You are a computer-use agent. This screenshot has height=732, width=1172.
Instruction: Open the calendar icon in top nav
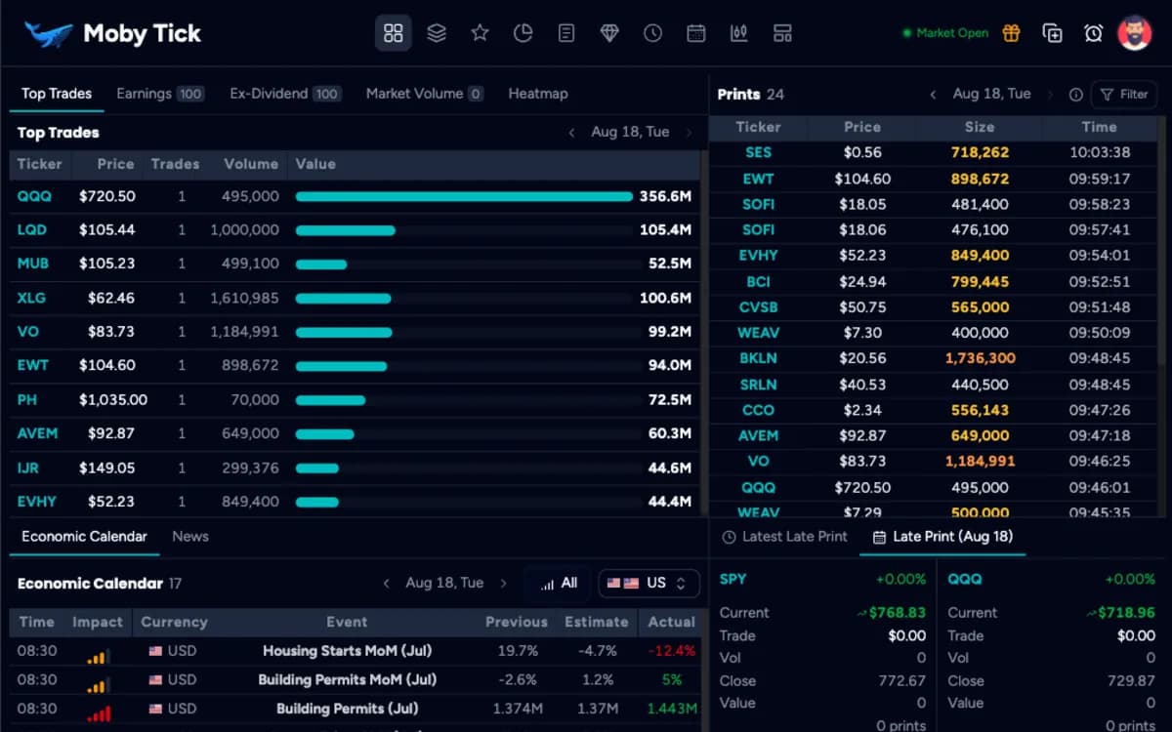click(696, 33)
